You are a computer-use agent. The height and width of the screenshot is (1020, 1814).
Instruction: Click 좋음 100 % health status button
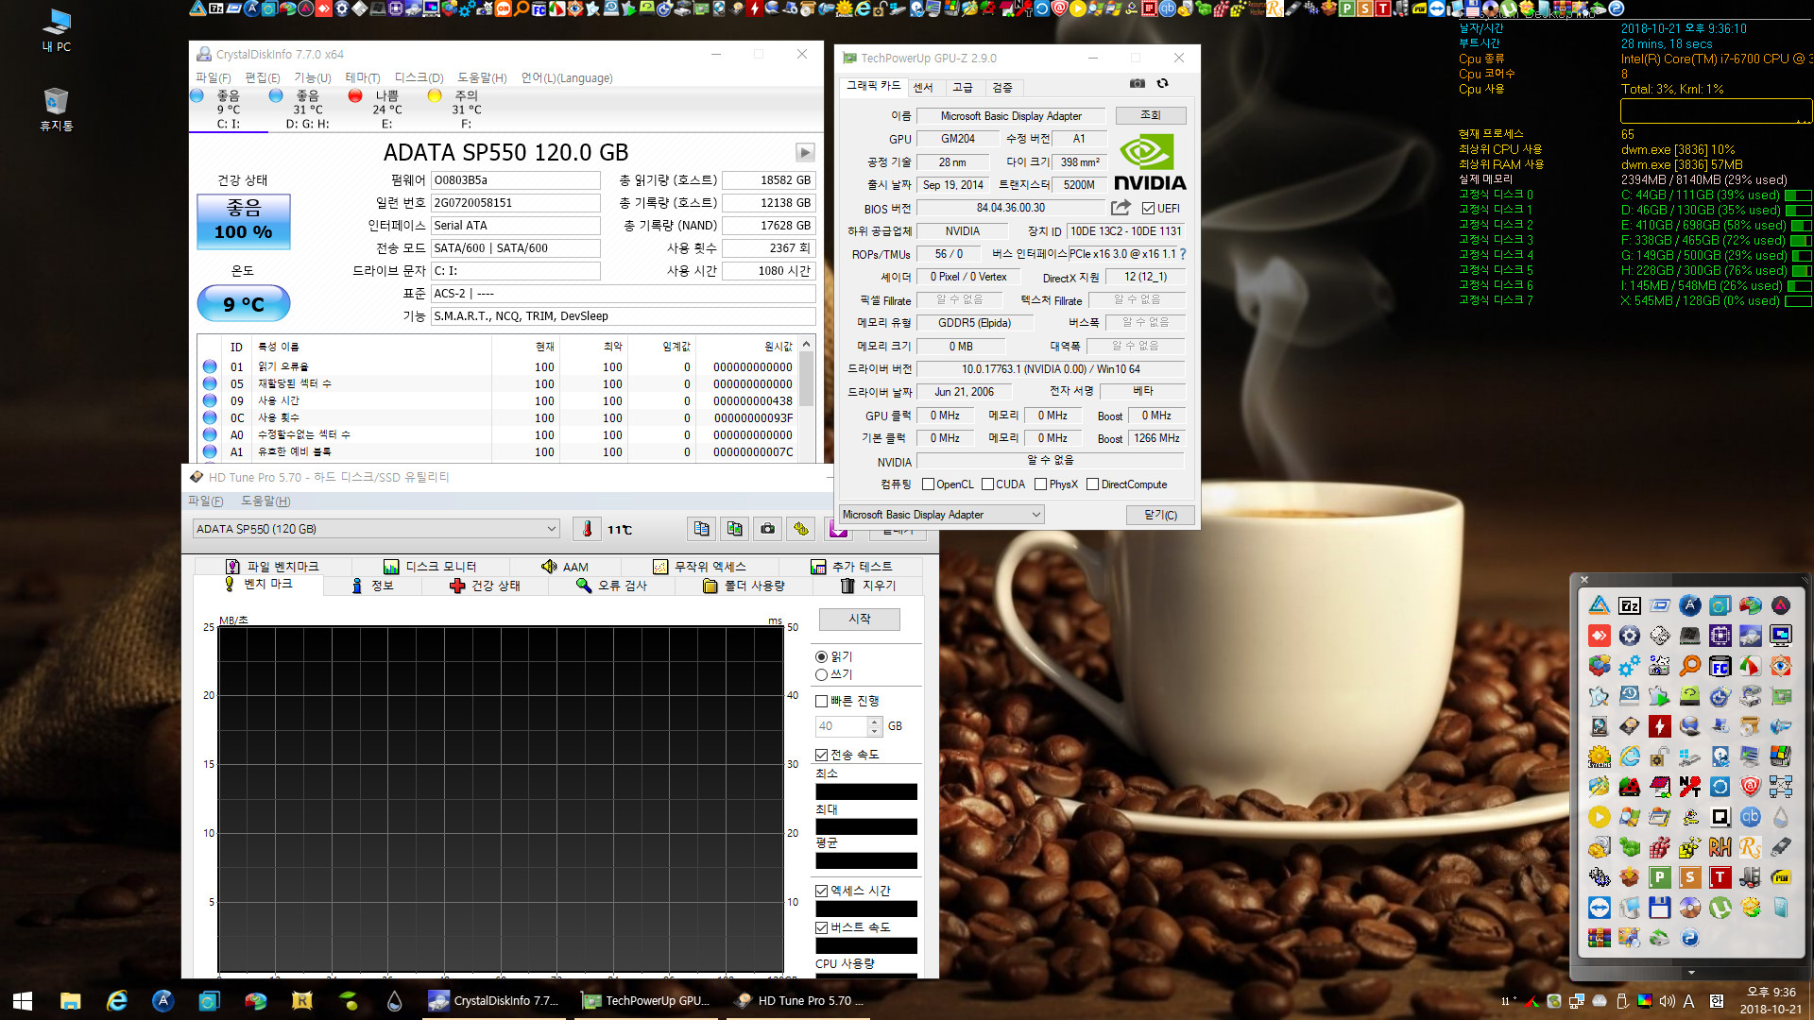(244, 221)
